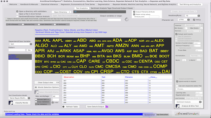Toggle the Debug checkbox

[194, 20]
